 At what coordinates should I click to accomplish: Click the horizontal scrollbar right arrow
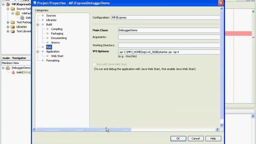(x=217, y=130)
